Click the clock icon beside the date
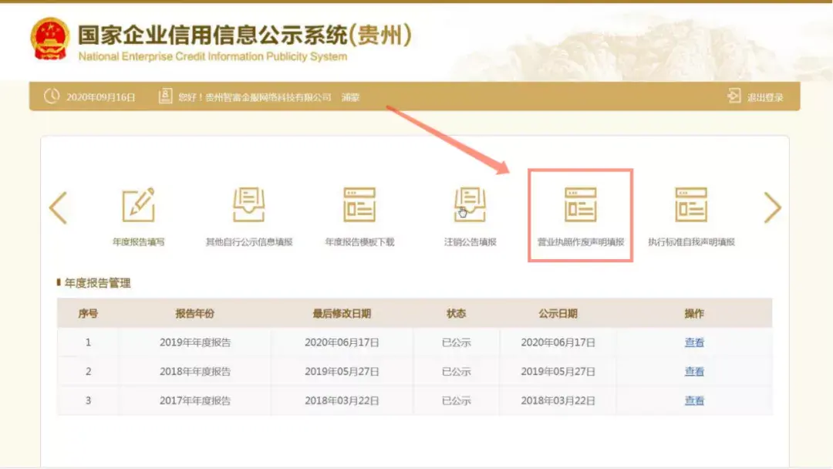Screen dimensions: 833x469 coord(52,97)
